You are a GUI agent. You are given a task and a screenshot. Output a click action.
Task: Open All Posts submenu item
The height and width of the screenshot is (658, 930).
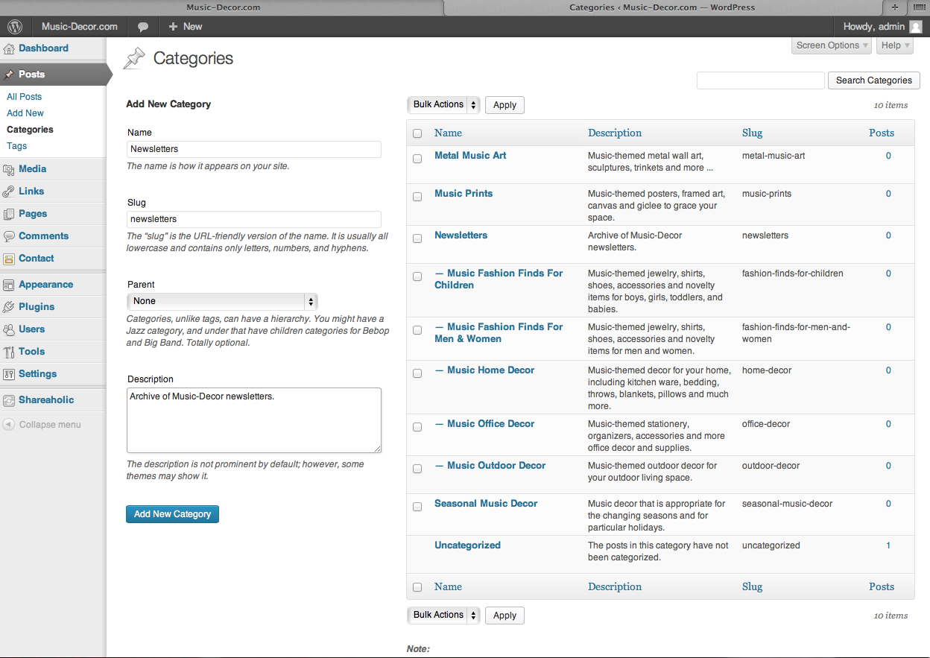pos(25,97)
